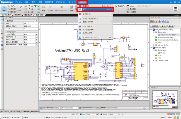Select the 選択 arrow tool
Screen dimensions: 181x119
tap(4, 9)
